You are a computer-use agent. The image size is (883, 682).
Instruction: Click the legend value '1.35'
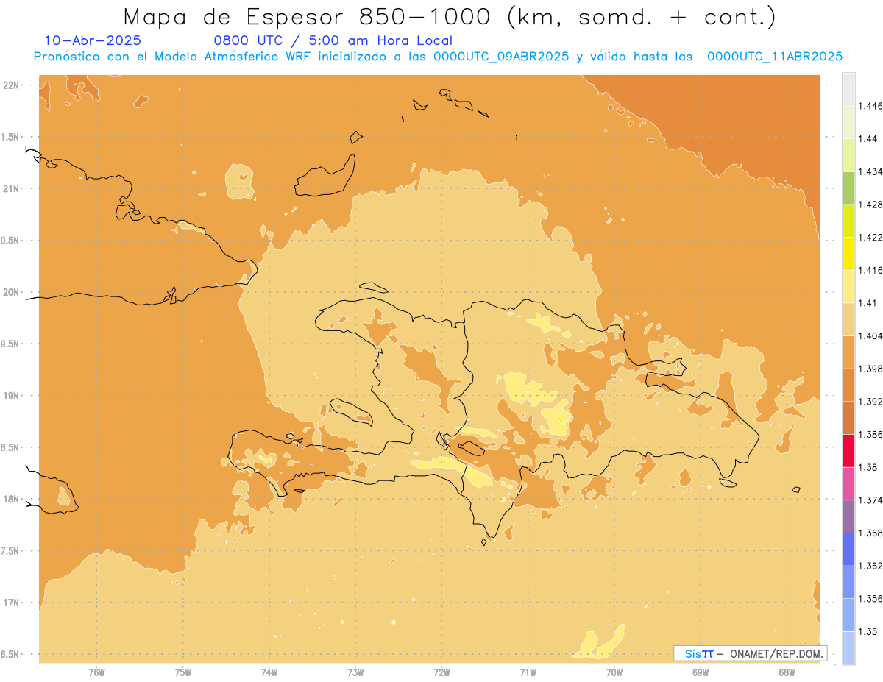click(868, 632)
